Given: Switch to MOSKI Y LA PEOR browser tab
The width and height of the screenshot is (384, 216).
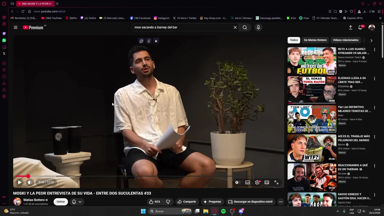Looking at the screenshot, I should (x=35, y=4).
